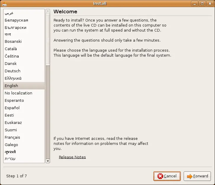Pick Euskaraz in the language list
The width and height of the screenshot is (215, 185).
coord(24,122)
